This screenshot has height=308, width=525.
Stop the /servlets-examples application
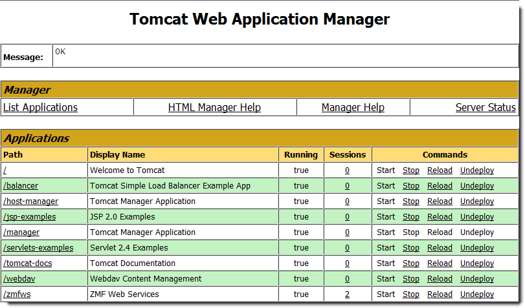411,248
